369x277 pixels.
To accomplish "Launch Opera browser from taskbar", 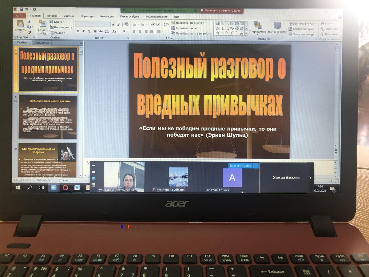I will click(65, 187).
